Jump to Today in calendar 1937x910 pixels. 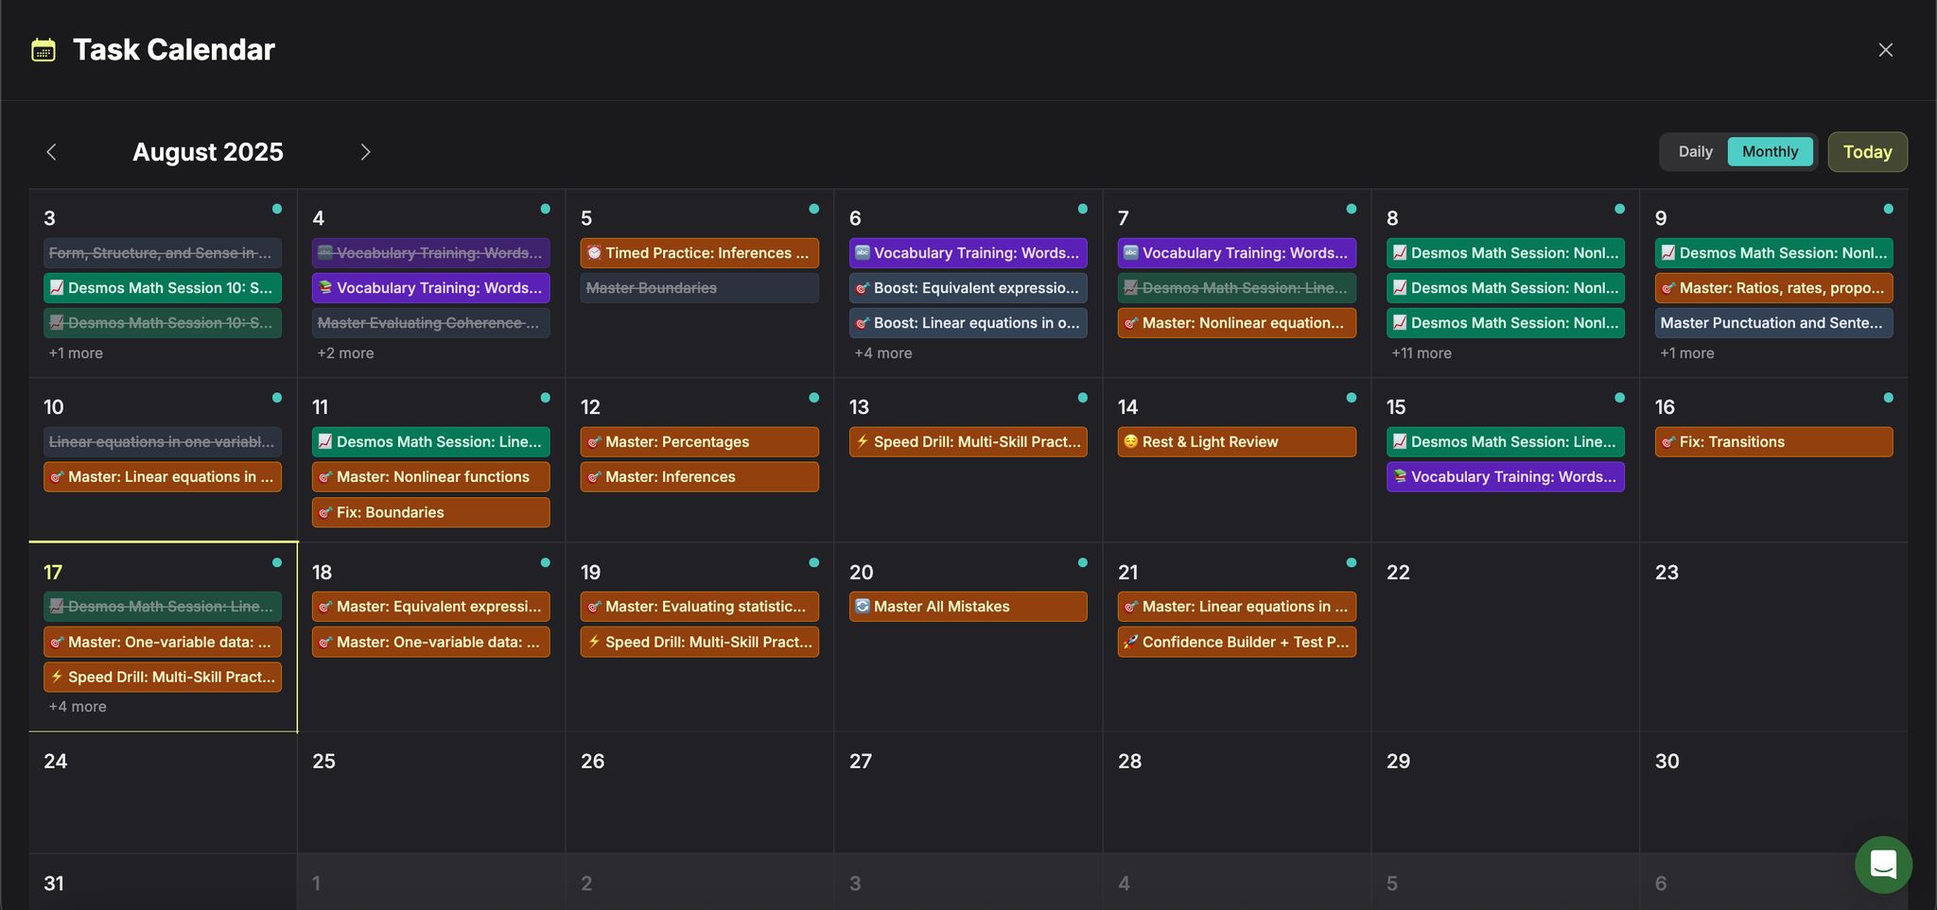tap(1867, 152)
